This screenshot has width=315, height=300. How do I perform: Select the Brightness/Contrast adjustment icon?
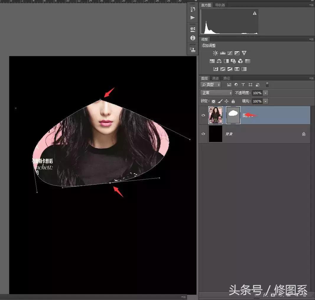pos(215,53)
